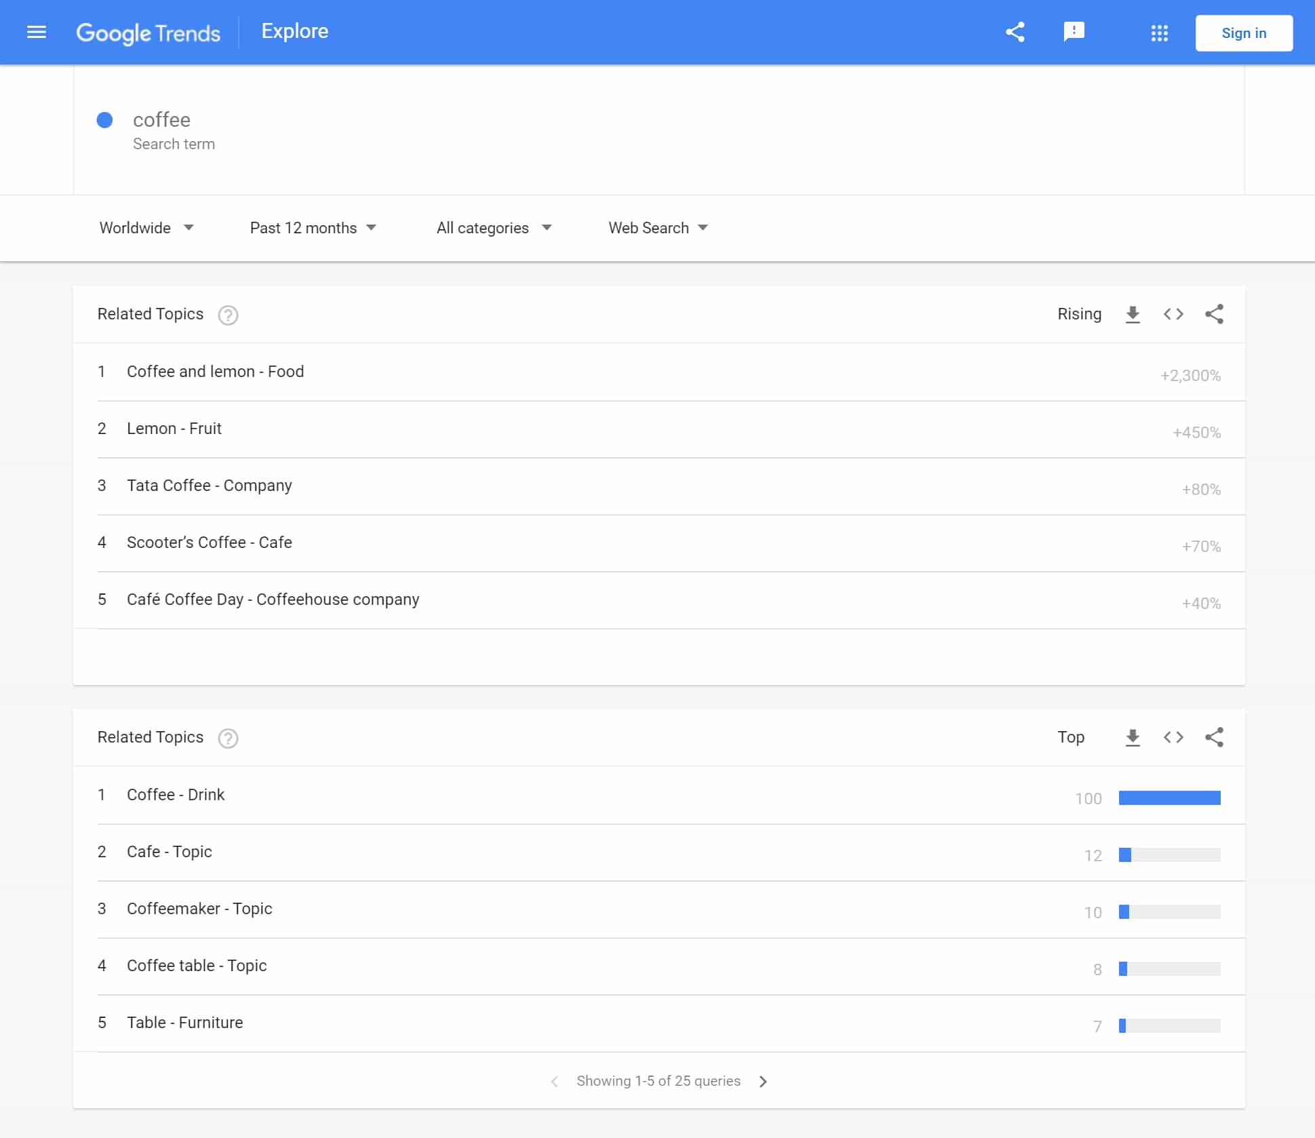Embed the Top related topics widget
Viewport: 1315px width, 1138px height.
(1173, 737)
